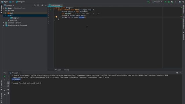Click the run gutter arrow beside class Program

coord(51,8)
